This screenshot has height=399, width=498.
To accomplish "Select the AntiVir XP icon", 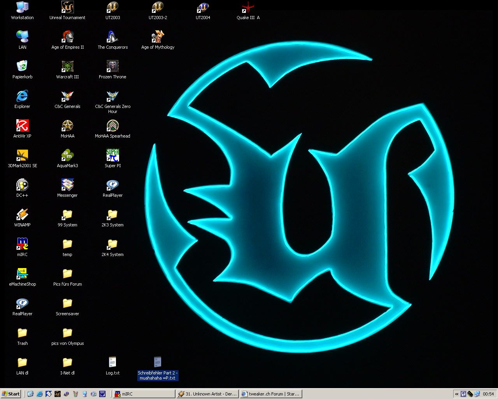I will (x=22, y=126).
